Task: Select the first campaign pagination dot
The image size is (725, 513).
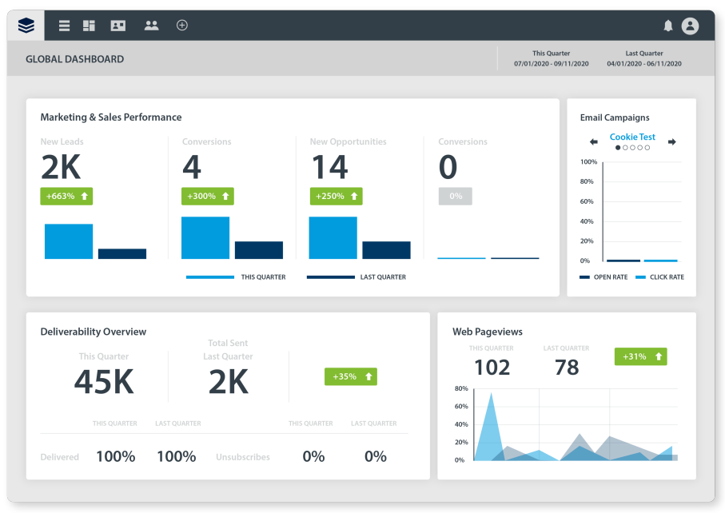Action: coord(618,148)
